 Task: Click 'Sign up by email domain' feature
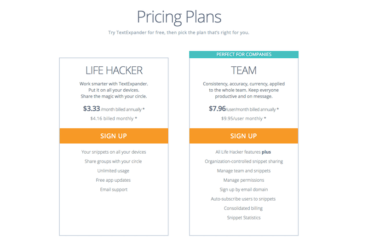[243, 190]
